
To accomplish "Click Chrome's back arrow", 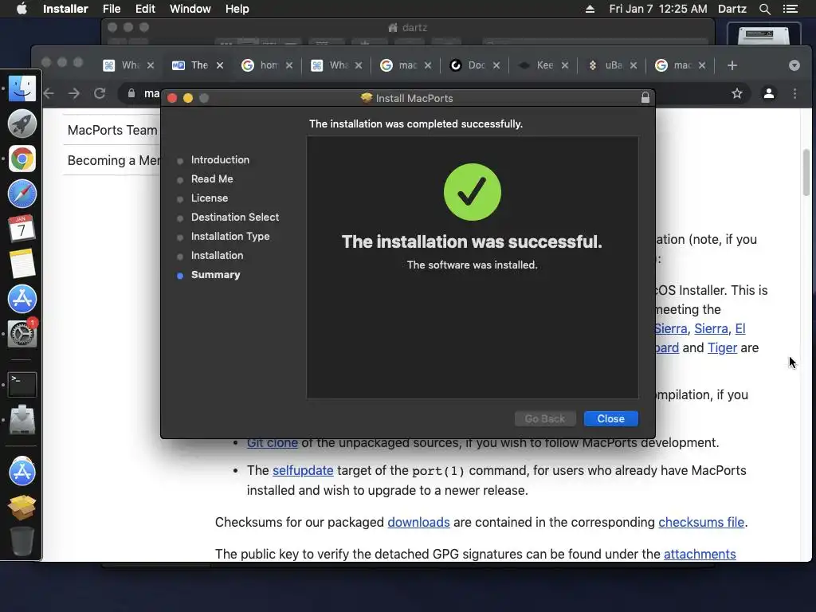I will click(x=49, y=93).
